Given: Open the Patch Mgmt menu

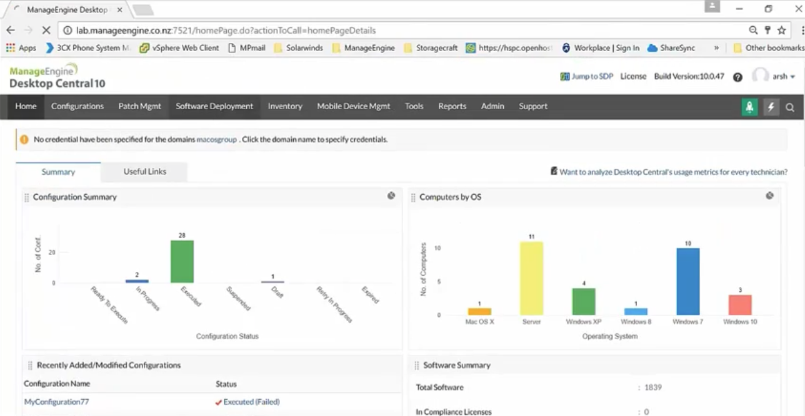Looking at the screenshot, I should [x=140, y=107].
